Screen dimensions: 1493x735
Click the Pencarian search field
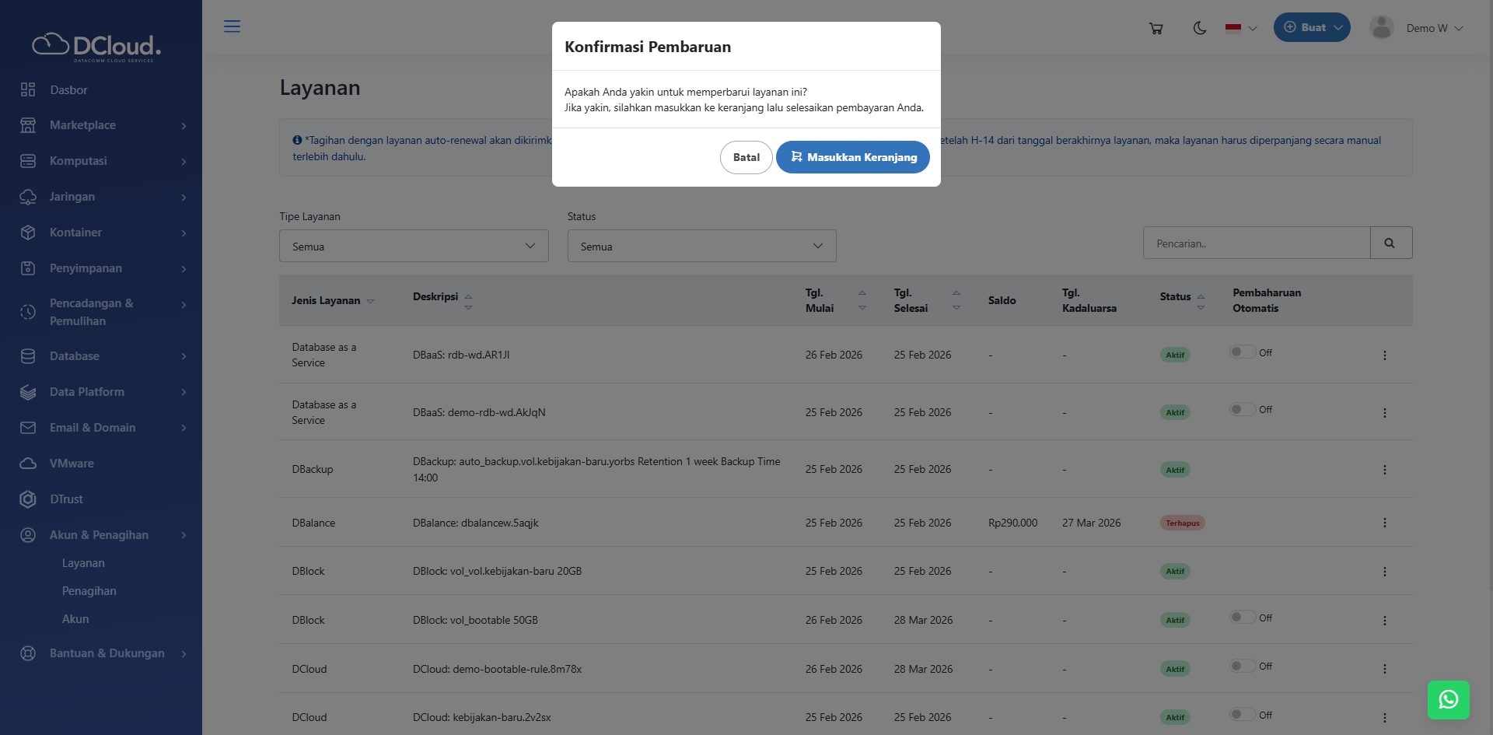[1256, 243]
